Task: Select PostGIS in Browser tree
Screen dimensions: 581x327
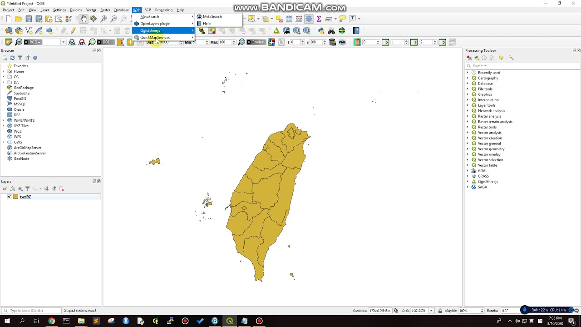Action: coord(20,99)
